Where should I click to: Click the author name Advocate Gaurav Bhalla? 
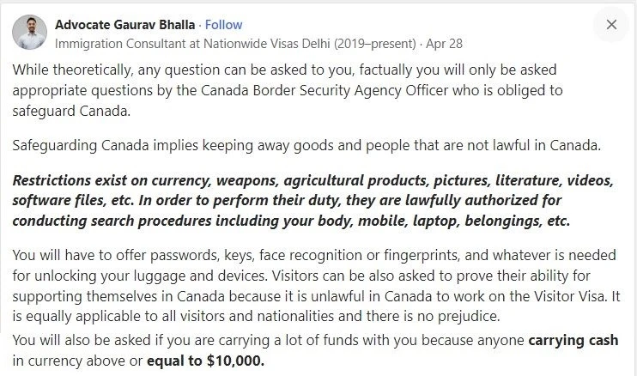click(125, 25)
